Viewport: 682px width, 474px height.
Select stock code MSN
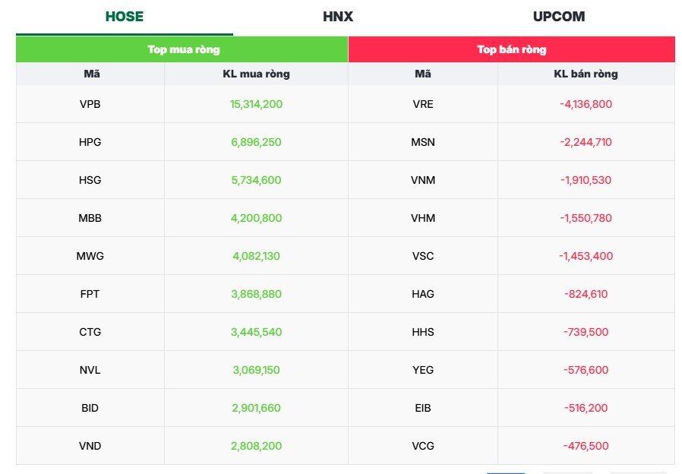point(423,142)
